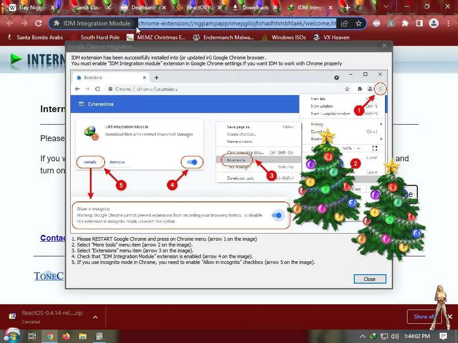458x343 pixels.
Task: Open network settings tray icon
Action: click(x=384, y=336)
